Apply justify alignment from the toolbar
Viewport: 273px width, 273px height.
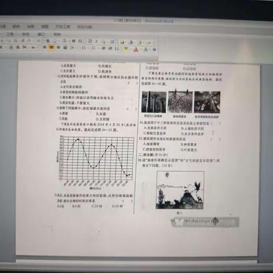pyautogui.click(x=65, y=48)
